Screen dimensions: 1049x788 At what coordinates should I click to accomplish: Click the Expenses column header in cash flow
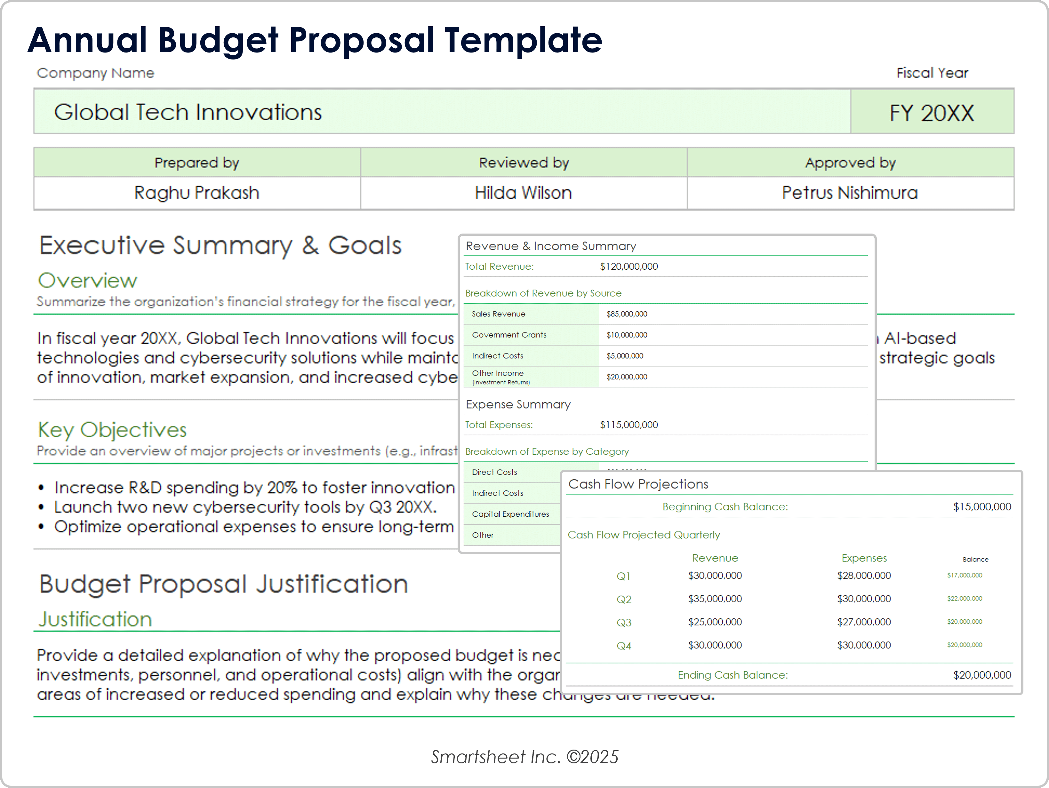click(x=864, y=558)
